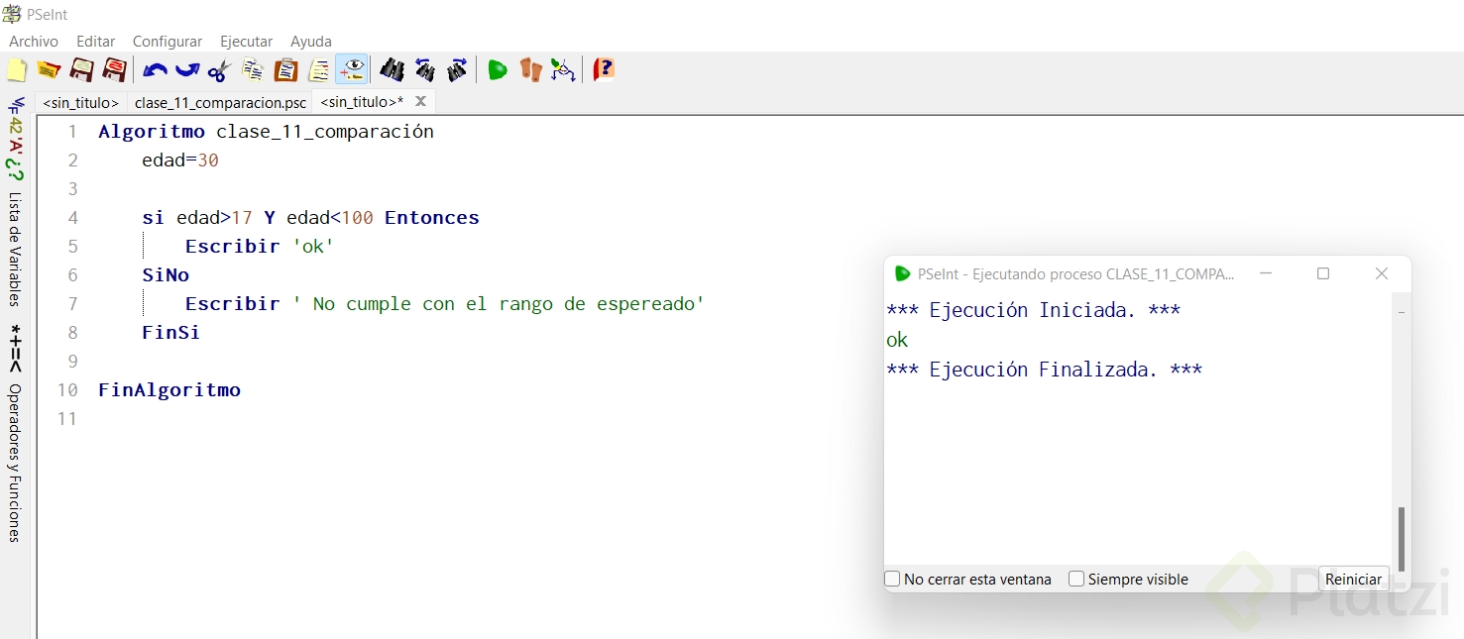The height and width of the screenshot is (639, 1464).
Task: Open Find with the binoculars icon
Action: coord(393,70)
